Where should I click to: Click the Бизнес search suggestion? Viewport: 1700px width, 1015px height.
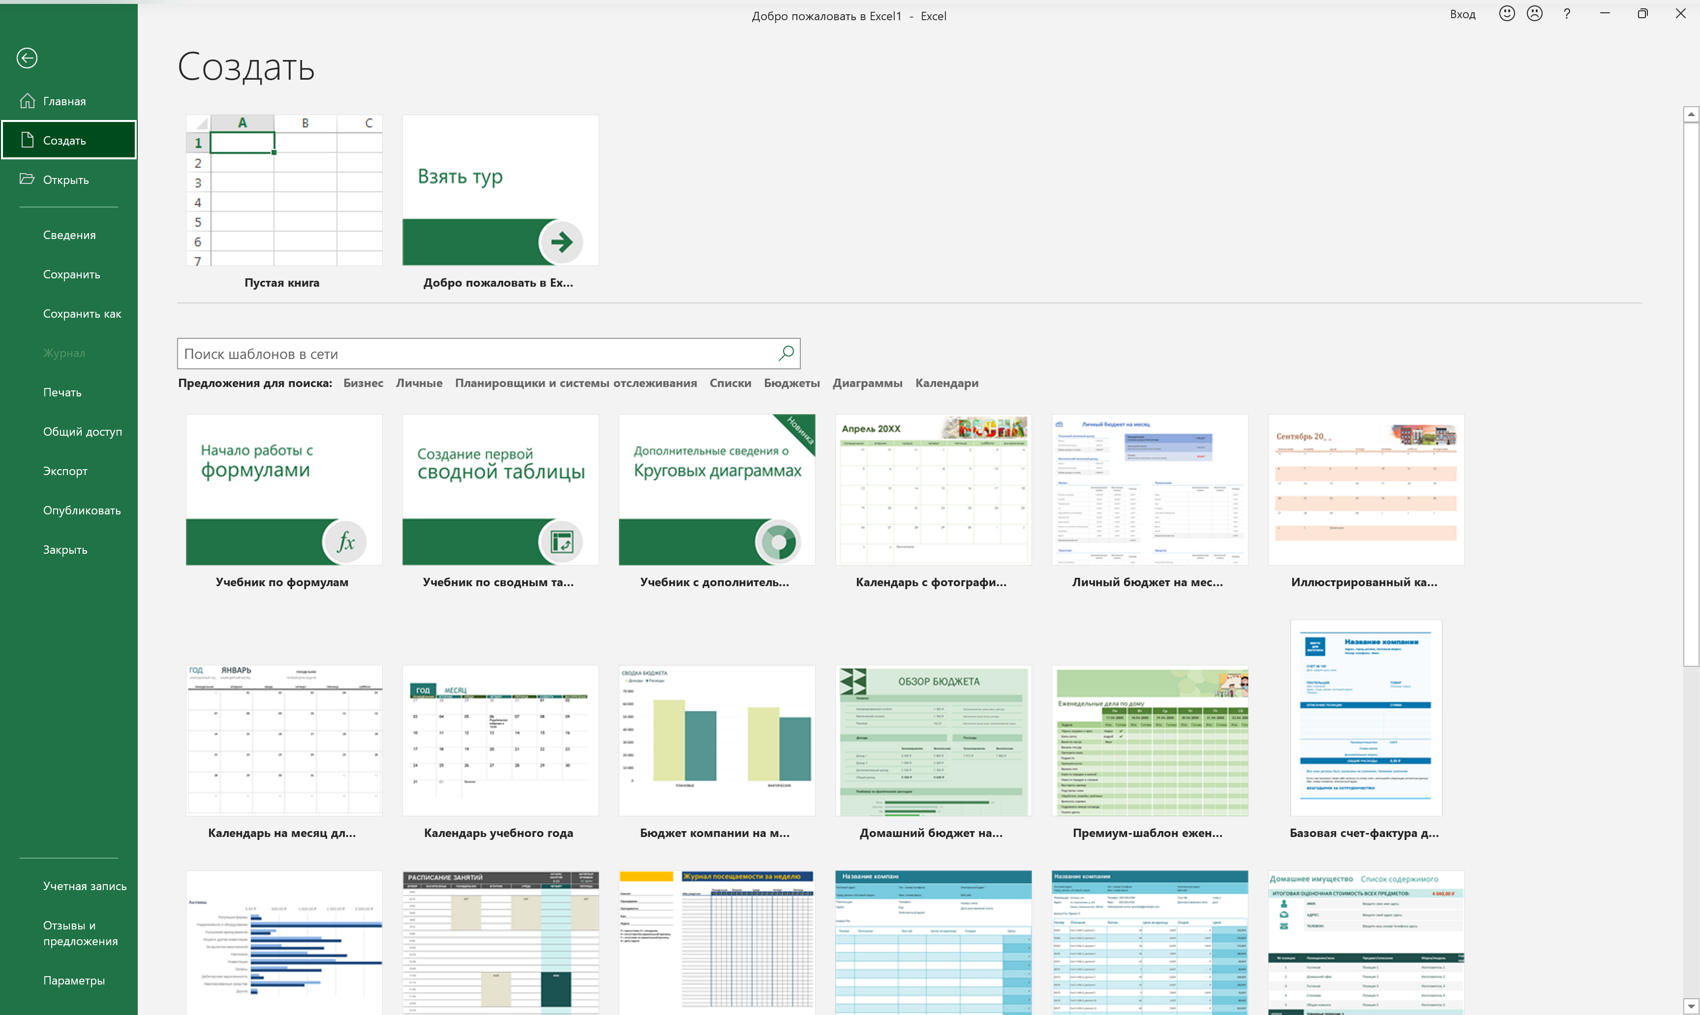coord(363,383)
